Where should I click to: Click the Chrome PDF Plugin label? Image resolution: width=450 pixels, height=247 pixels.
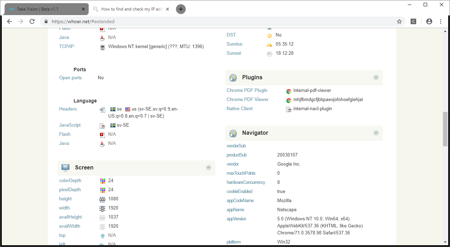247,91
